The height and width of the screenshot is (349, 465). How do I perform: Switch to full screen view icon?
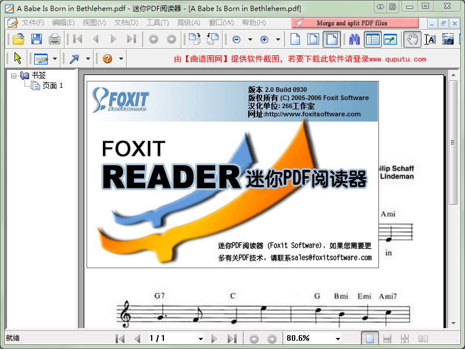pos(390,39)
